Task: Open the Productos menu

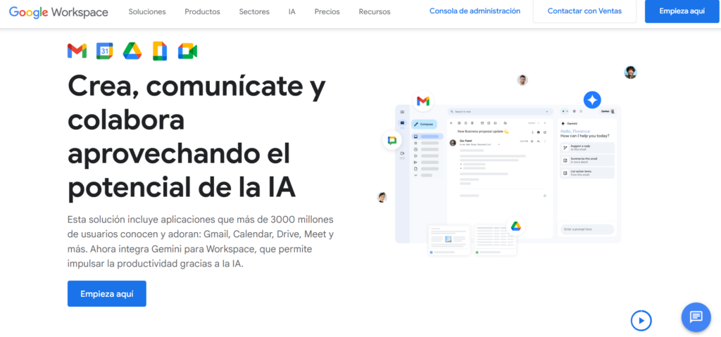Action: 202,11
